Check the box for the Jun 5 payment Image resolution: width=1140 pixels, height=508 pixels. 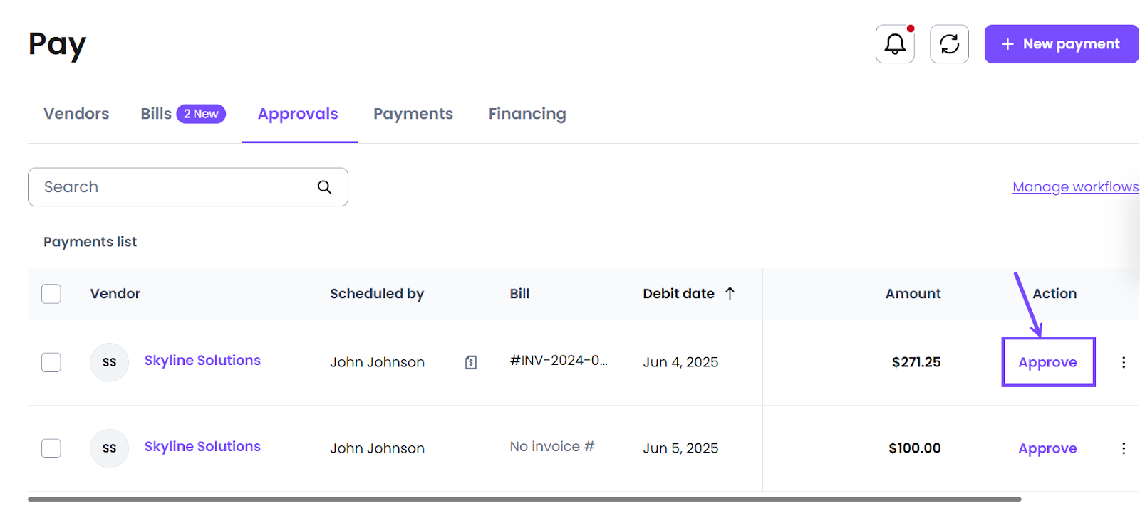click(x=51, y=448)
